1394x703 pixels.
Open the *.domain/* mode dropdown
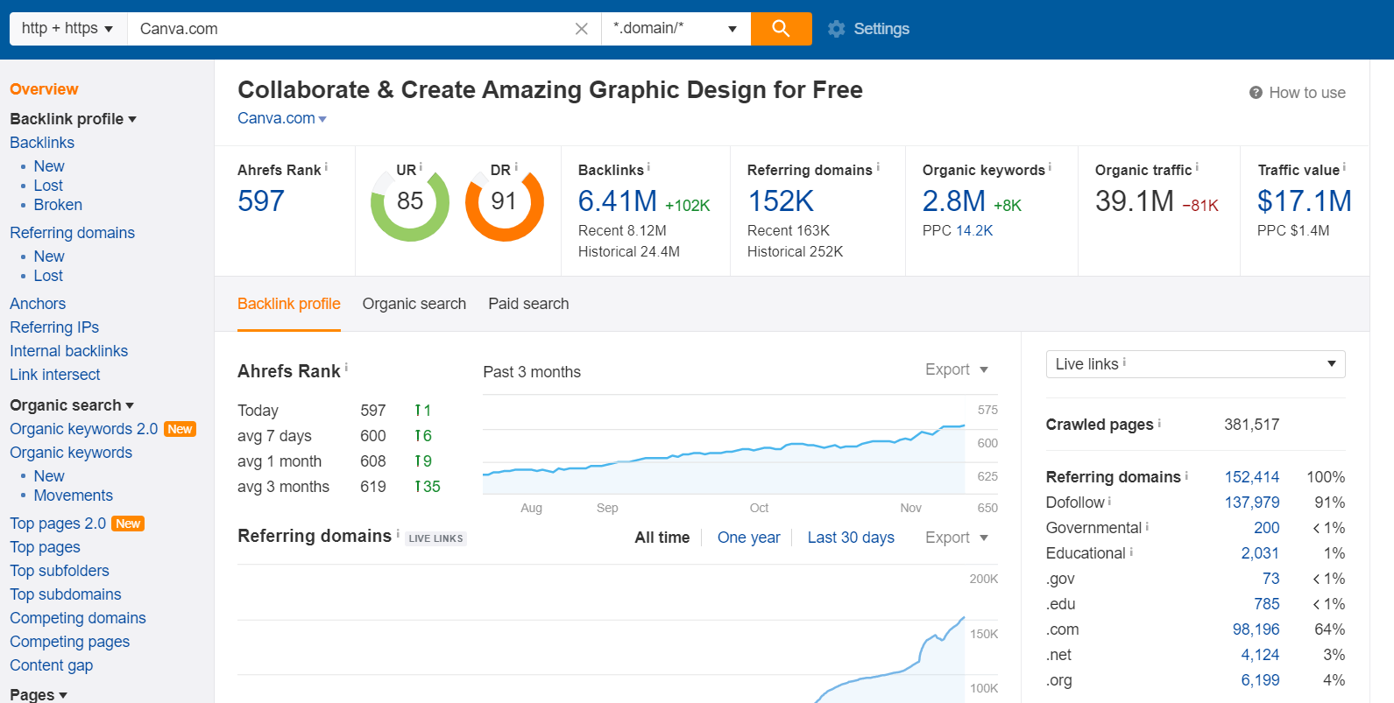click(x=675, y=29)
